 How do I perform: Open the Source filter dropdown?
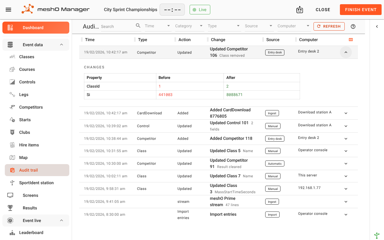pos(259,26)
